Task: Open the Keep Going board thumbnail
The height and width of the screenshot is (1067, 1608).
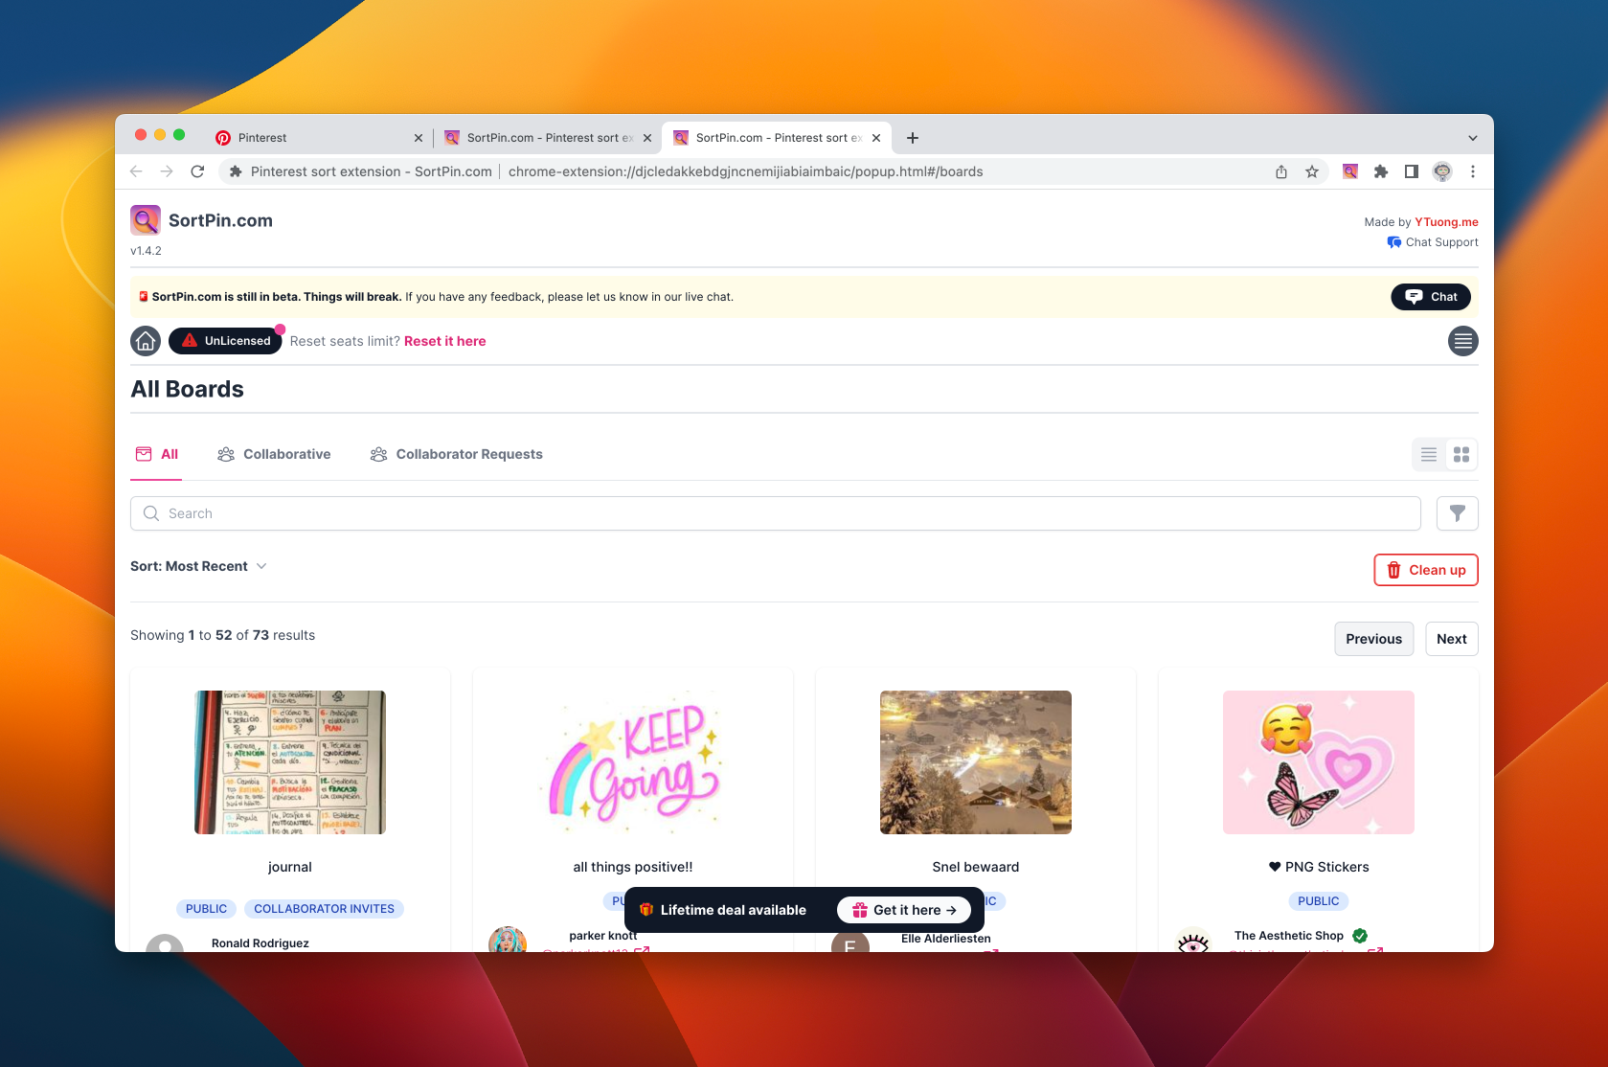Action: coord(633,762)
